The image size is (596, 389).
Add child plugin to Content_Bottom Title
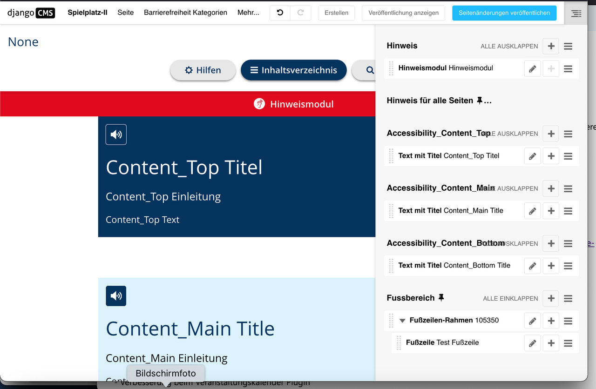pyautogui.click(x=551, y=266)
